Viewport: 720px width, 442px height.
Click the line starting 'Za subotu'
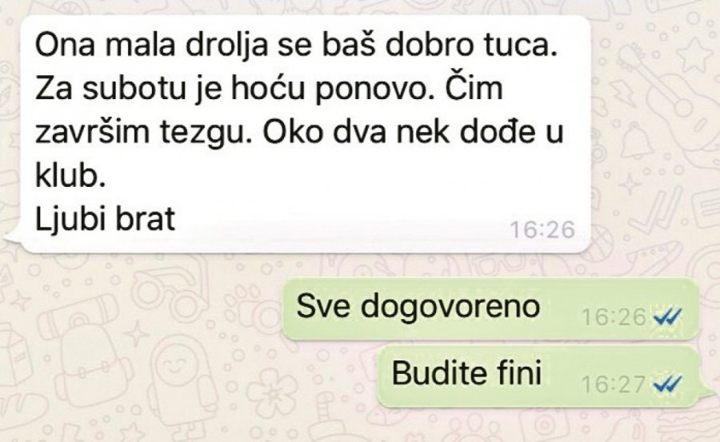(269, 88)
